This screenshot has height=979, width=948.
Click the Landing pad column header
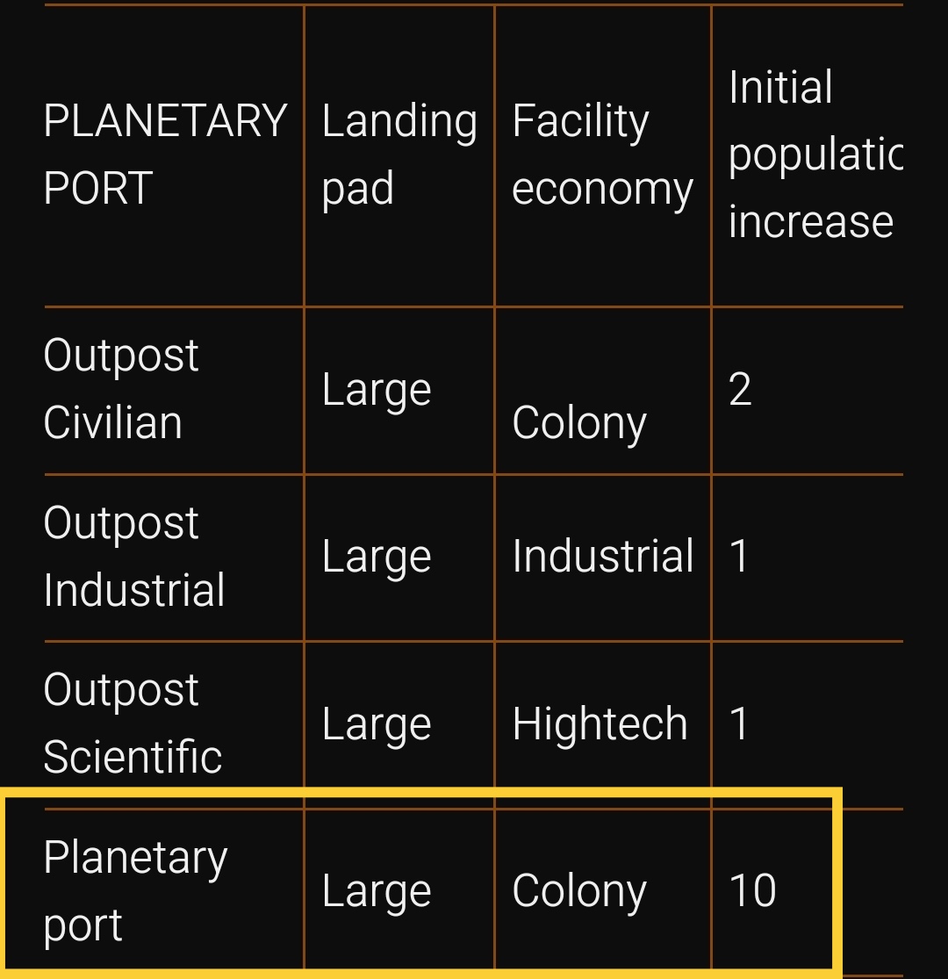(x=399, y=155)
